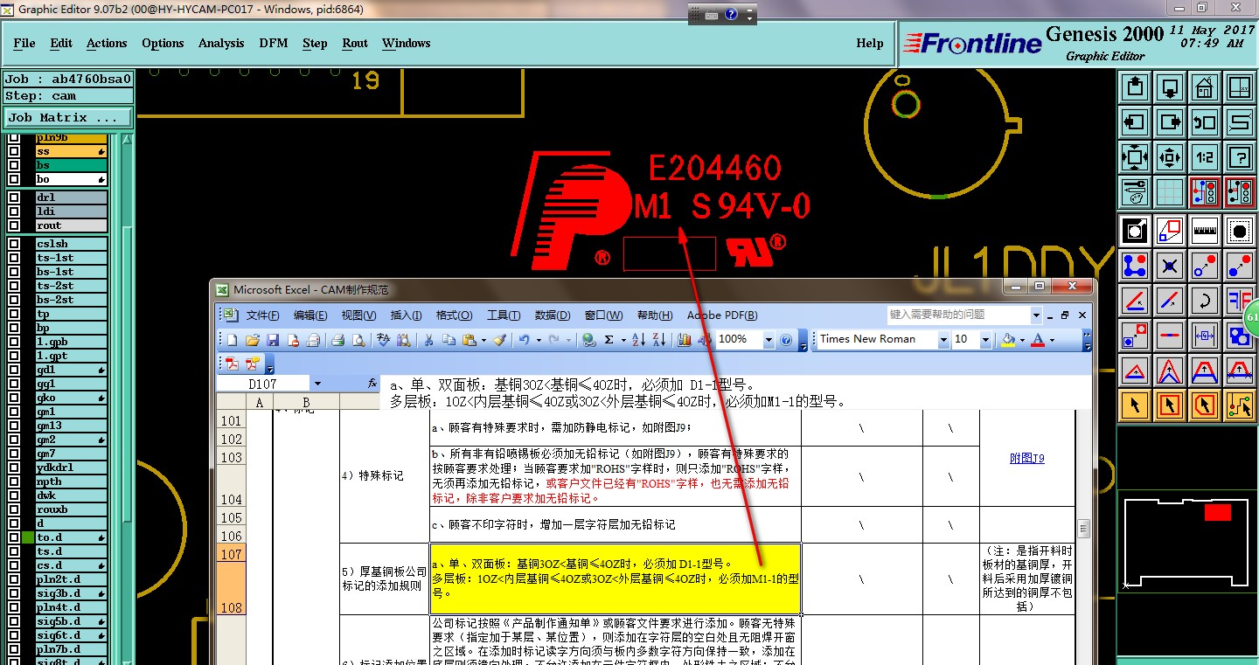
Task: Toggle the checkbox for layer tp
Action: coord(14,314)
